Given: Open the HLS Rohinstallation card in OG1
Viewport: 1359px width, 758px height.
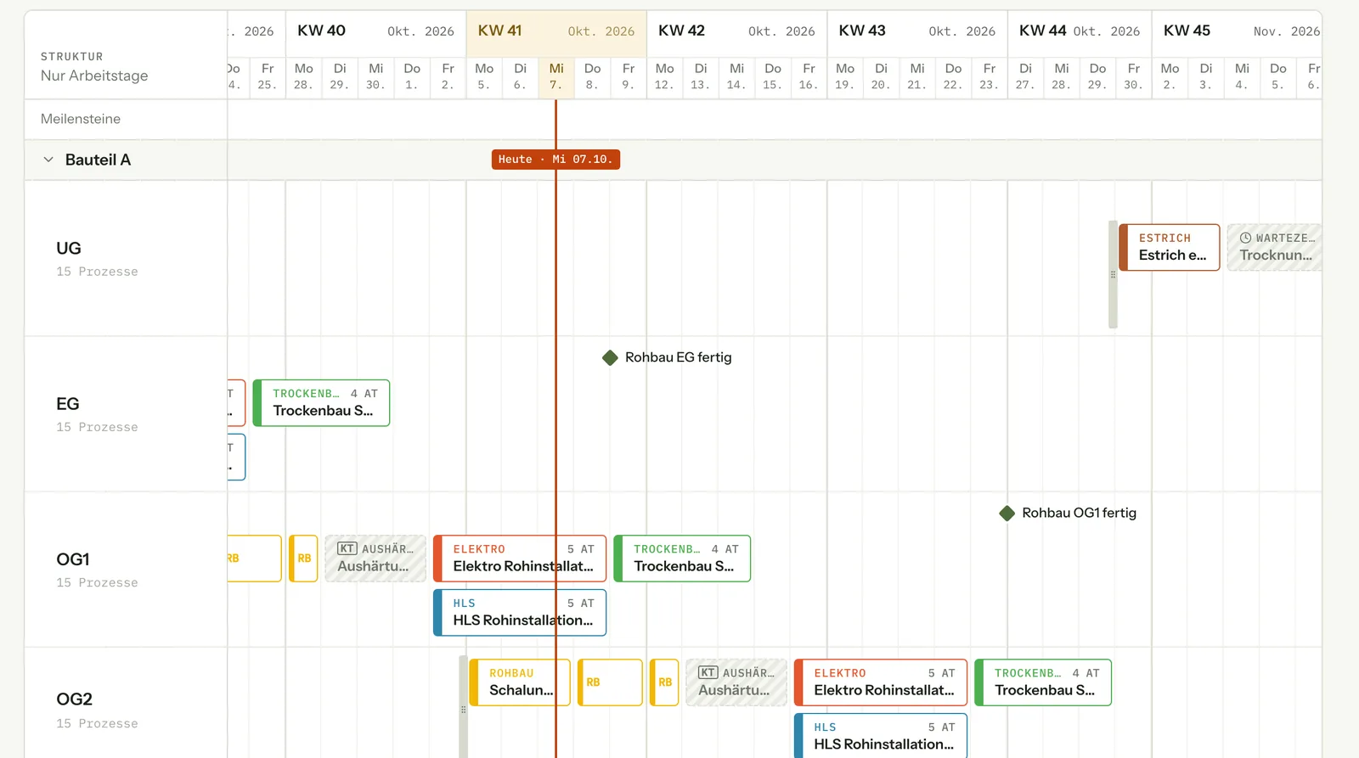Looking at the screenshot, I should pos(520,612).
